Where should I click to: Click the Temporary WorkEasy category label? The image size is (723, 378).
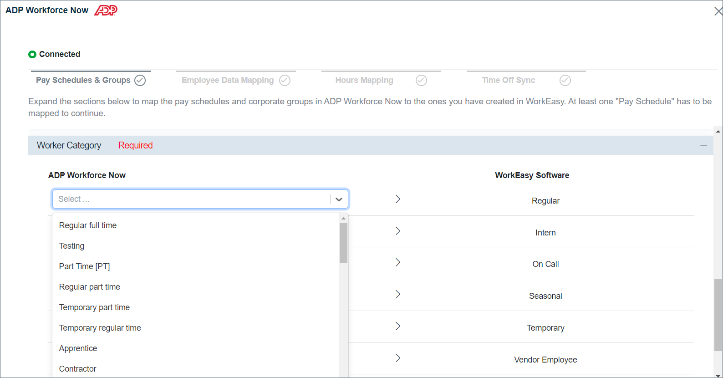(545, 328)
